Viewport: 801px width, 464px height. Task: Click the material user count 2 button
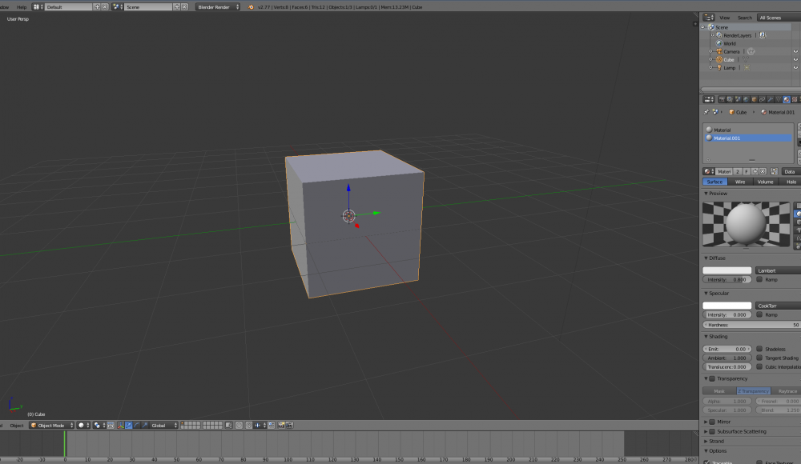(738, 171)
